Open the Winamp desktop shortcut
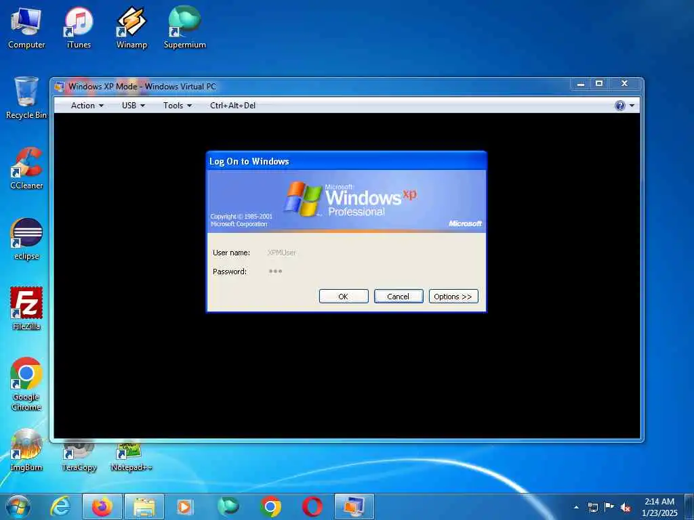 [x=131, y=27]
